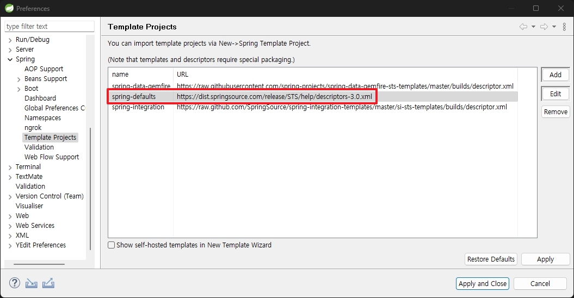The width and height of the screenshot is (574, 298).
Task: Click the Apply button
Action: 546,259
